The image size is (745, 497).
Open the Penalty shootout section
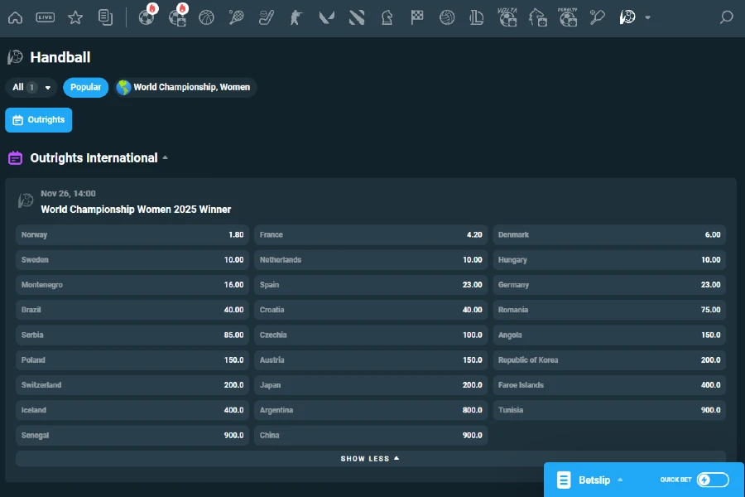(569, 17)
